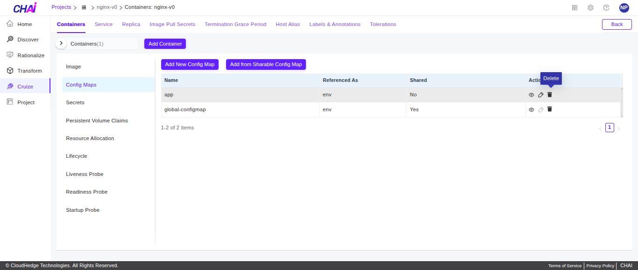The width and height of the screenshot is (638, 270).
Task: Open the apps grid icon in the header
Action: click(x=574, y=7)
